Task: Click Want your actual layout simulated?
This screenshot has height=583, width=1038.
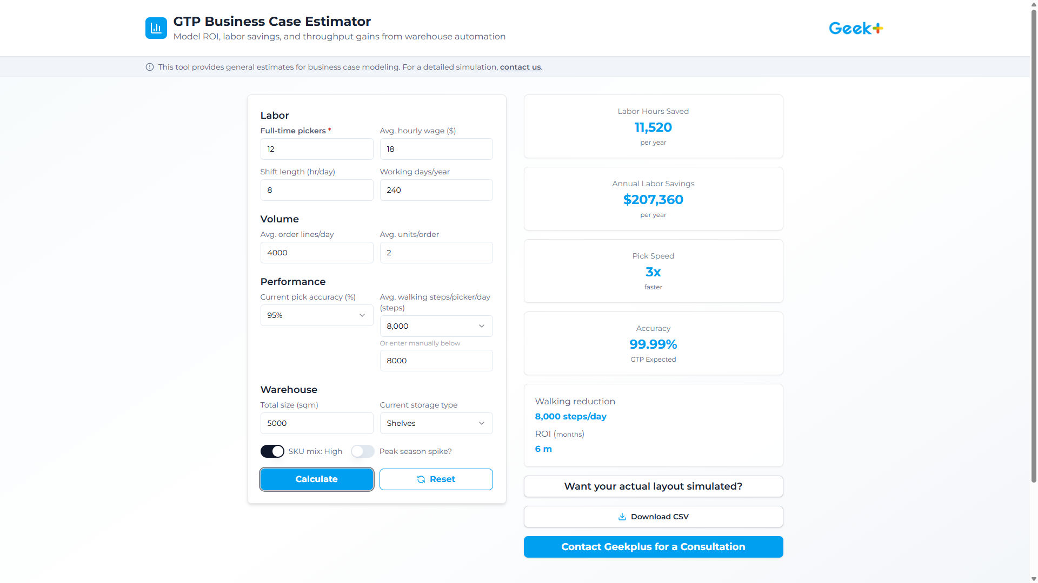Action: point(653,486)
